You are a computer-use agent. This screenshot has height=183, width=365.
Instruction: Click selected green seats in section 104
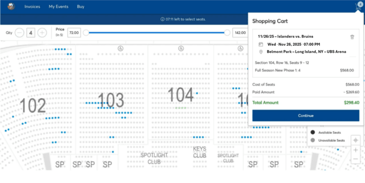point(181,108)
